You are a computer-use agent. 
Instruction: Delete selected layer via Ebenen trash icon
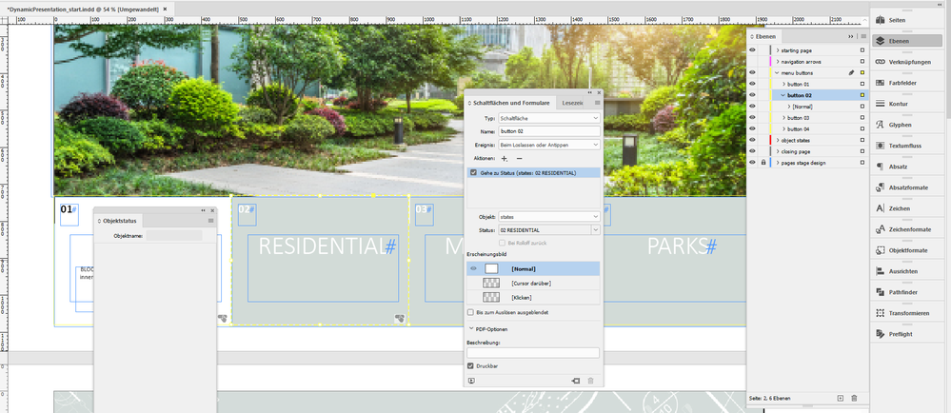tap(854, 398)
